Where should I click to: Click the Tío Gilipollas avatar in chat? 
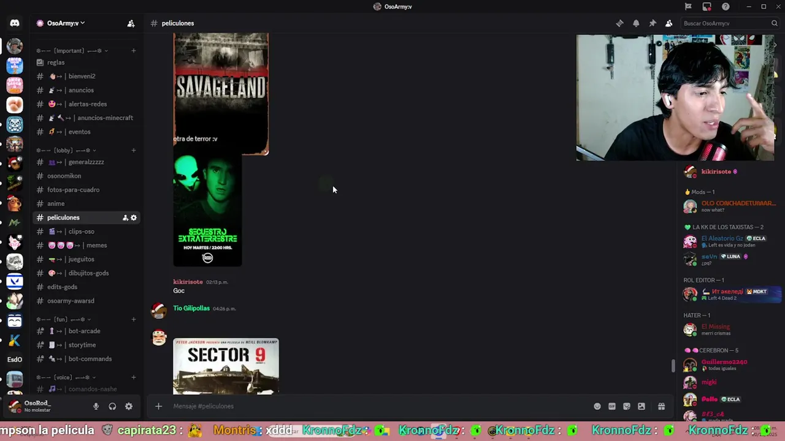[159, 311]
